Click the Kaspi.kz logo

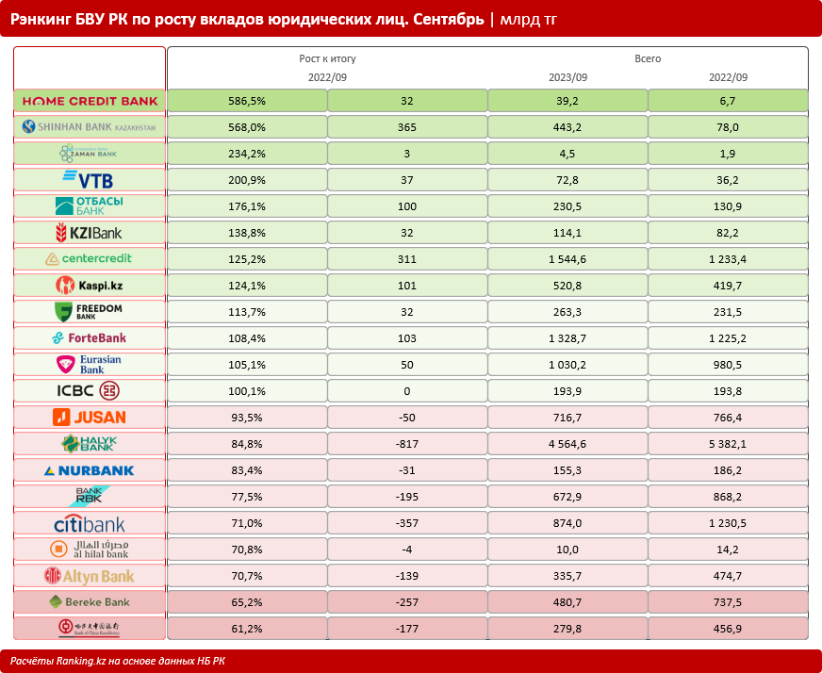[x=90, y=285]
